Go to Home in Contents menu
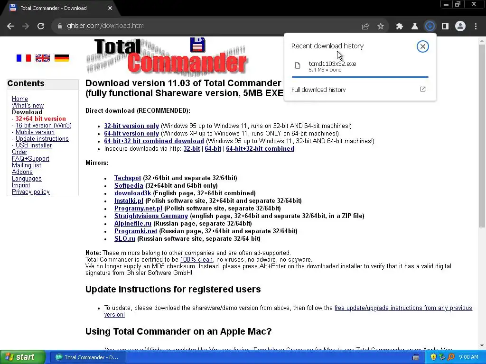486x364 pixels. [20, 99]
